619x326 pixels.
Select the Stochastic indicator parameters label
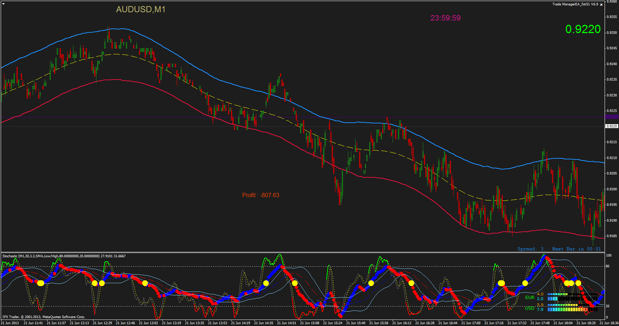[64, 256]
